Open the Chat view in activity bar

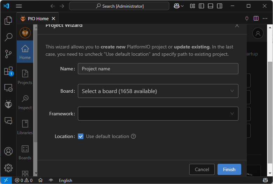8,121
